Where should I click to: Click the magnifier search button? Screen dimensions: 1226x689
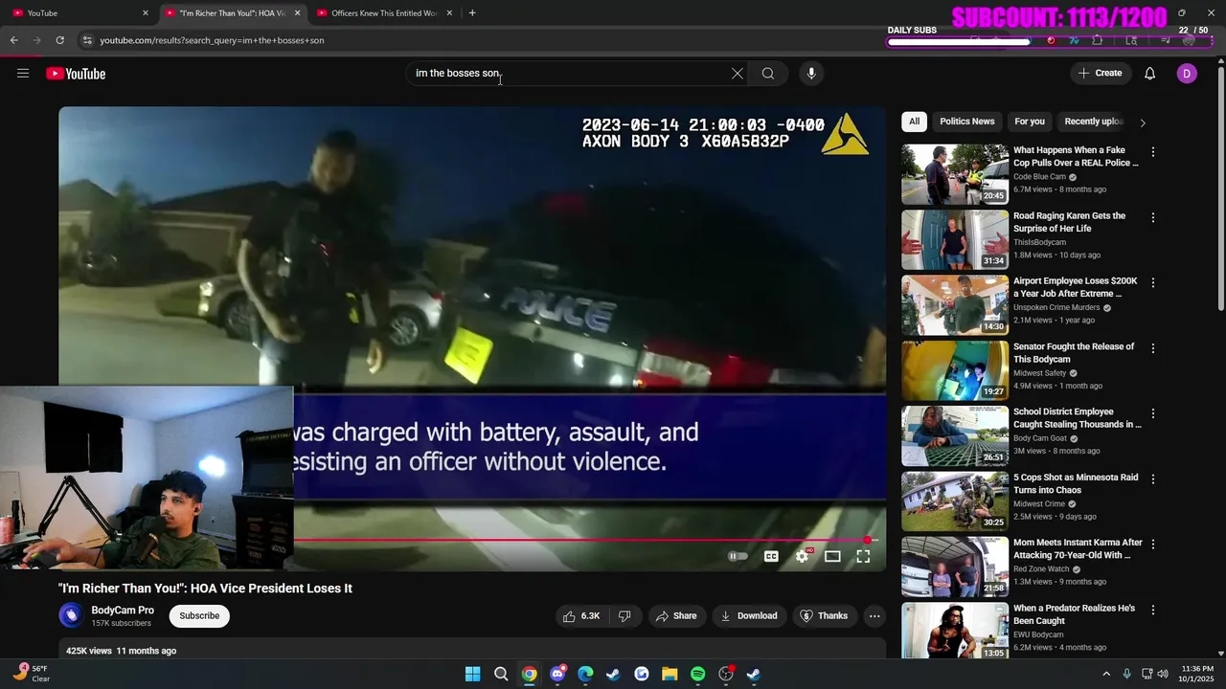pyautogui.click(x=768, y=74)
